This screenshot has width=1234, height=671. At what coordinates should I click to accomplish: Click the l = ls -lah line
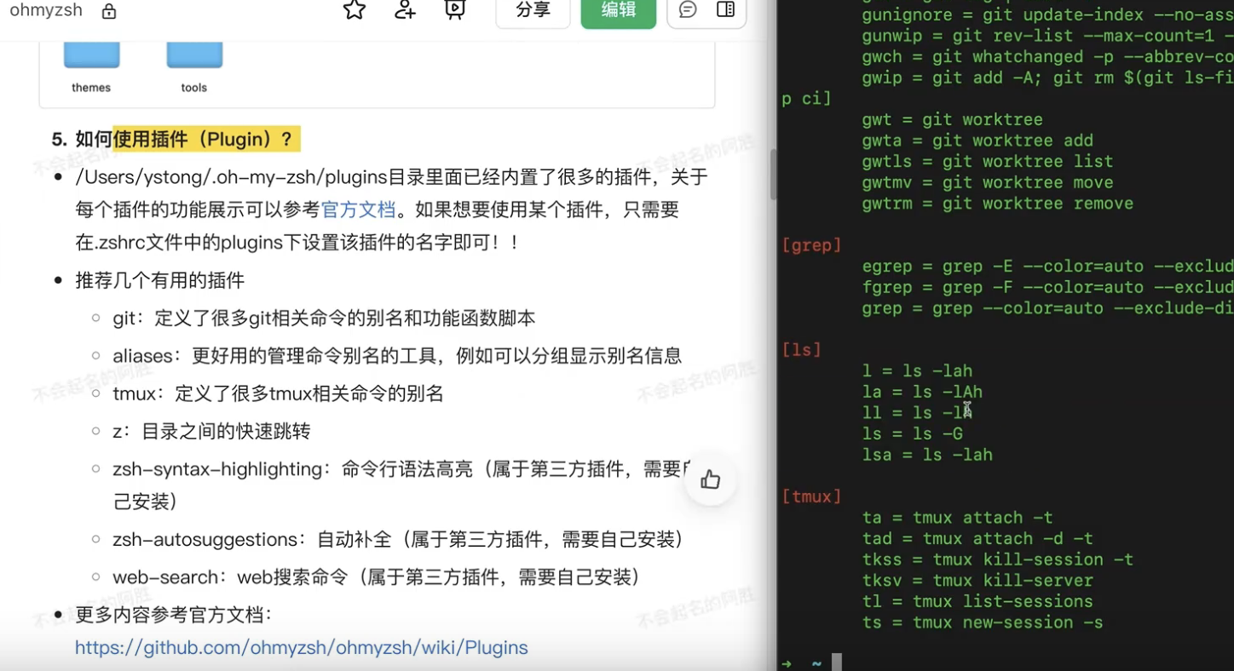pyautogui.click(x=917, y=371)
